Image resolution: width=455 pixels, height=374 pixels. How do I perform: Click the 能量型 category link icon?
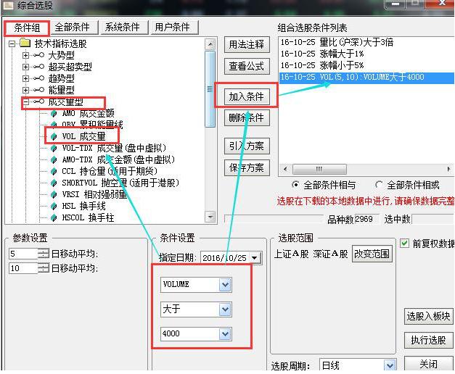click(38, 90)
